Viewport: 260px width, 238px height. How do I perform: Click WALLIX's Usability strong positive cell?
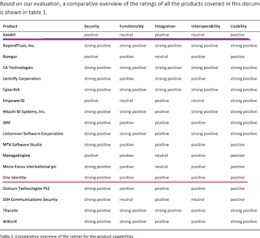pyautogui.click(x=244, y=221)
